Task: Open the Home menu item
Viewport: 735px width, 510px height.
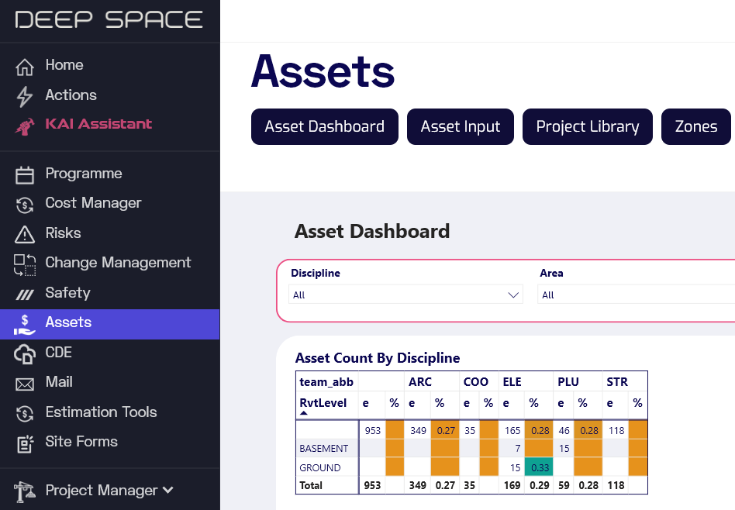Action: (x=64, y=64)
